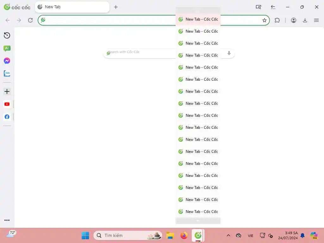Open the hamburger main menu

tap(316, 20)
